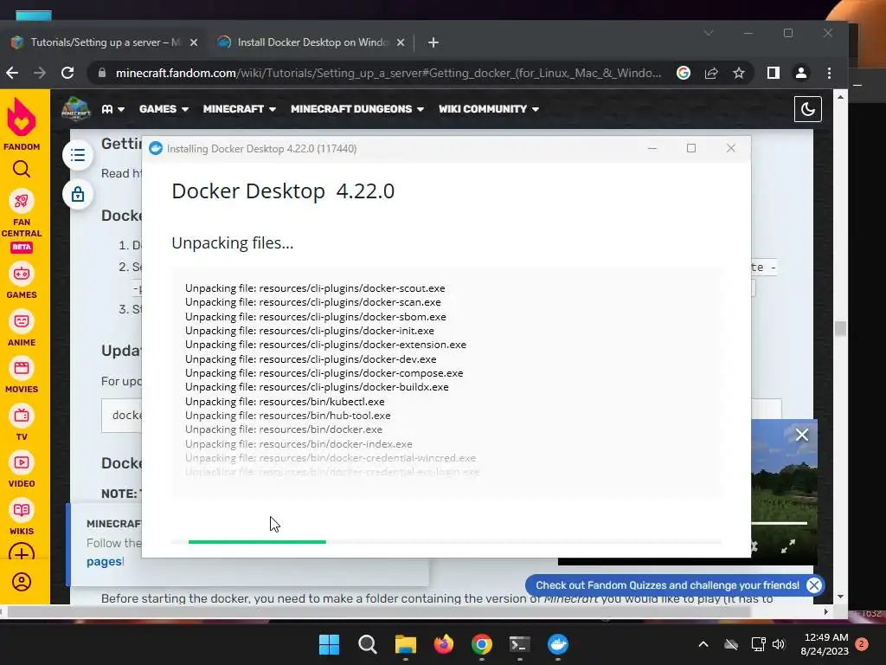The image size is (886, 665).
Task: Open the Games controller icon in sidebar
Action: point(22,274)
